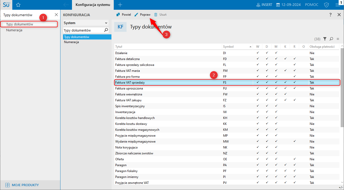344x190 pixels.
Task: Click the O column header
Action: (304, 47)
